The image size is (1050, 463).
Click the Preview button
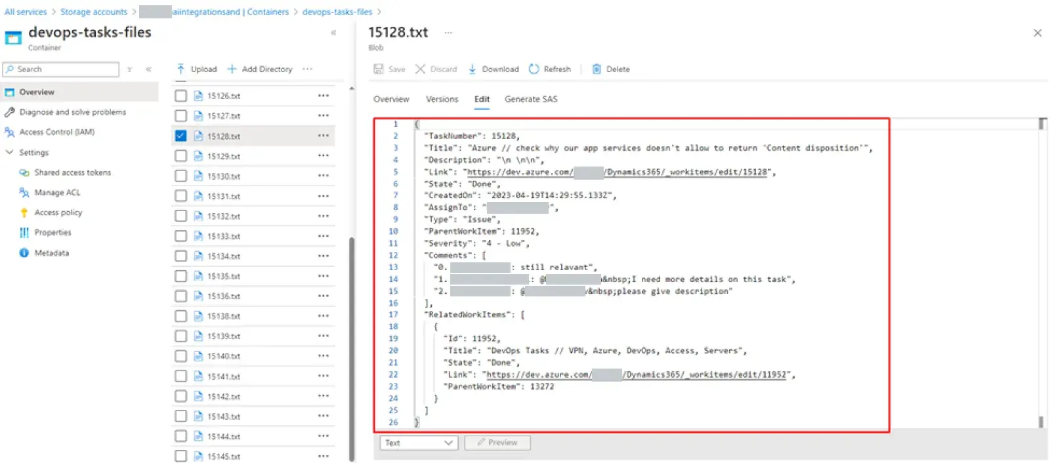(x=497, y=443)
